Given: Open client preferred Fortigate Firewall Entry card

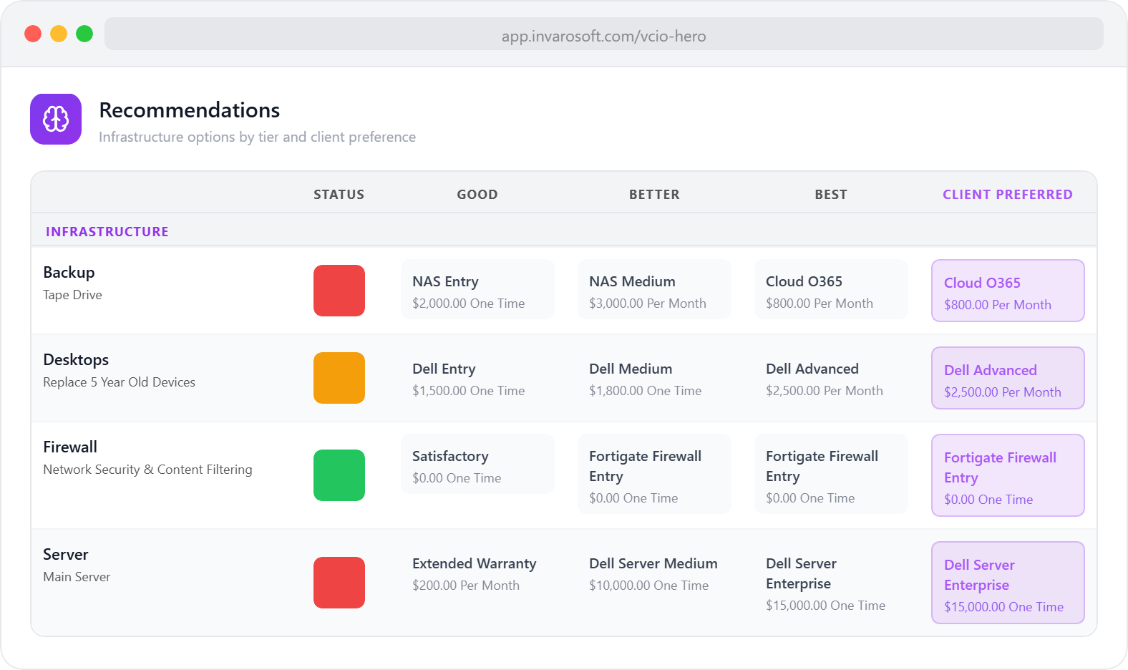Looking at the screenshot, I should [x=1008, y=475].
